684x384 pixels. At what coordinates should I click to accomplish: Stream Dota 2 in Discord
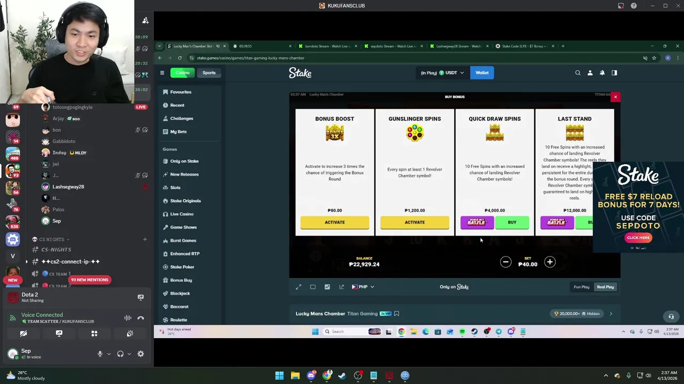(141, 297)
